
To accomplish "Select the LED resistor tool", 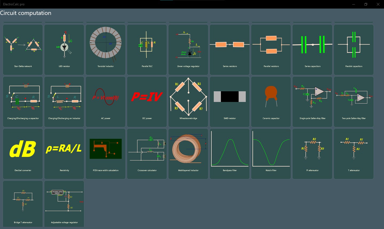I will pyautogui.click(x=64, y=49).
